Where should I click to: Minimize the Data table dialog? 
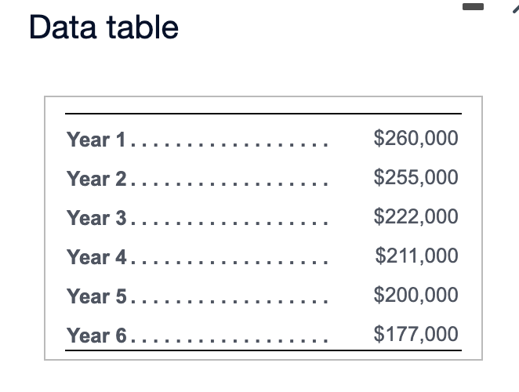click(x=473, y=6)
